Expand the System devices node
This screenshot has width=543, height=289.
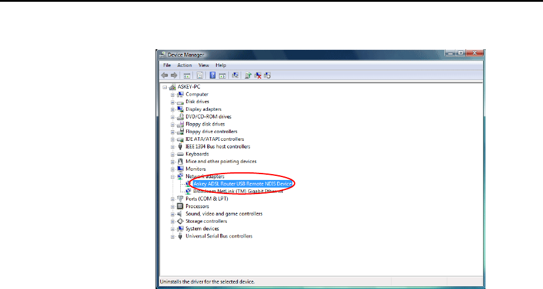pos(173,229)
